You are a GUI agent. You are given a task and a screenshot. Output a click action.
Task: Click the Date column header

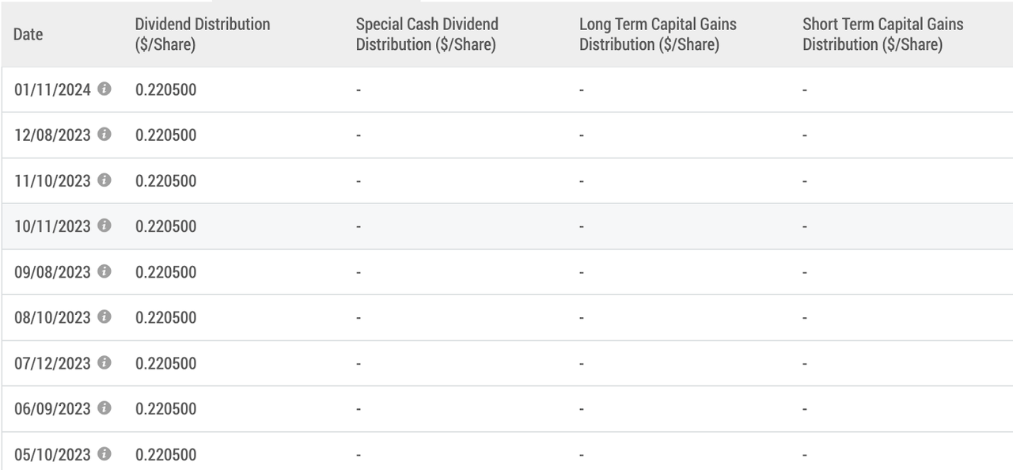click(x=28, y=34)
